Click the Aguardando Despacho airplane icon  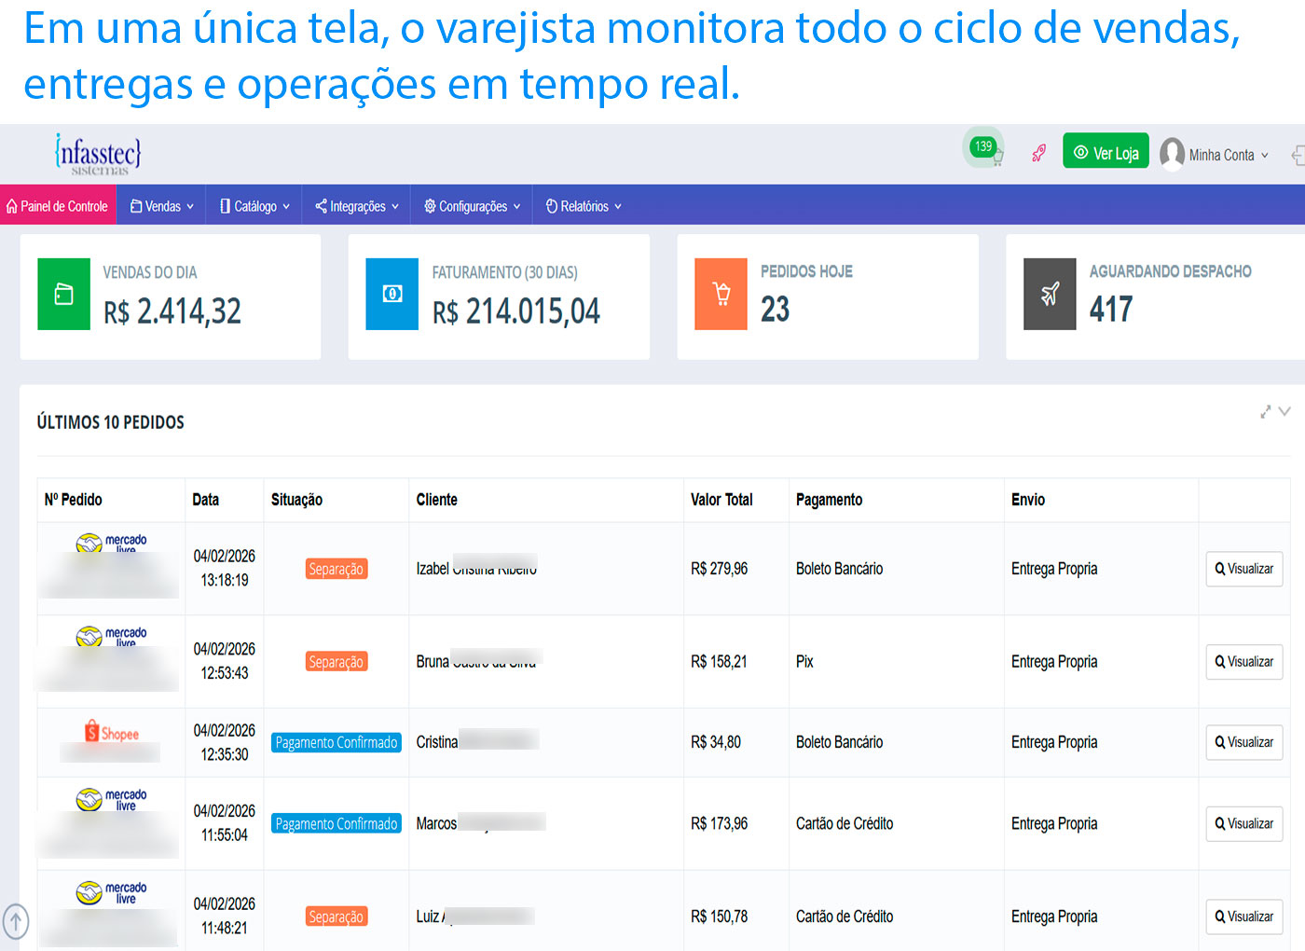(1050, 295)
